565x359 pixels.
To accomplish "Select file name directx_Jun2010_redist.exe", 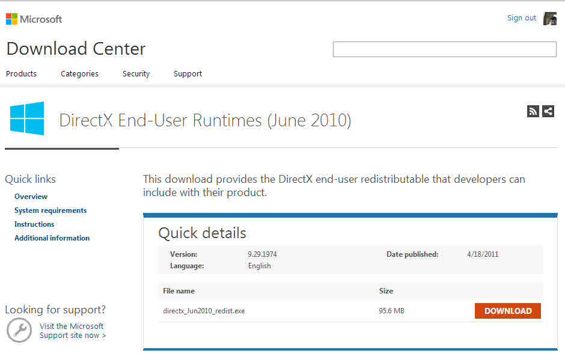I will 204,311.
